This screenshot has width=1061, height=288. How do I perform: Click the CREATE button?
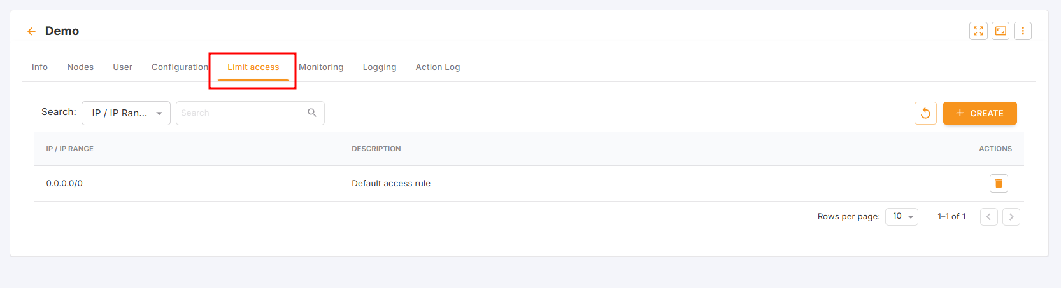click(979, 113)
